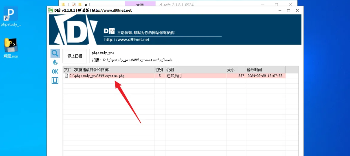Viewport: 350px width, 156px height.
Task: Maximize the D盾 window
Action: pyautogui.click(x=288, y=10)
